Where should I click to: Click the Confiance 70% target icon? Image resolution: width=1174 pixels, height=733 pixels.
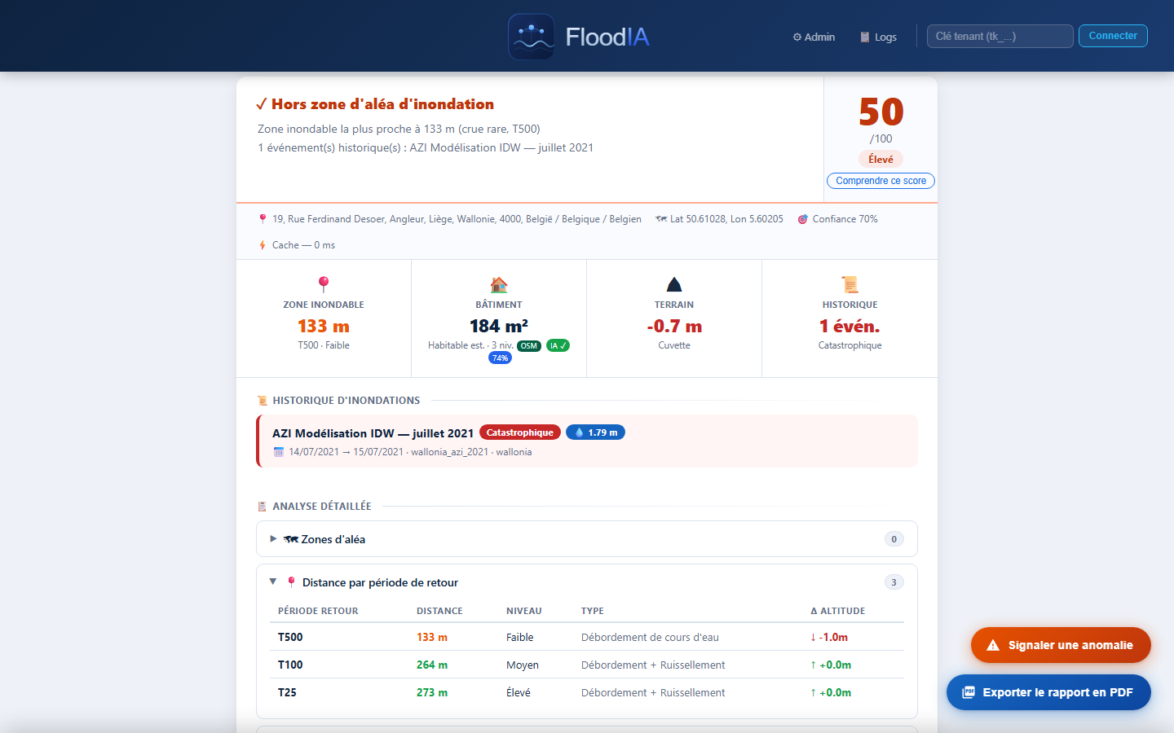click(803, 219)
